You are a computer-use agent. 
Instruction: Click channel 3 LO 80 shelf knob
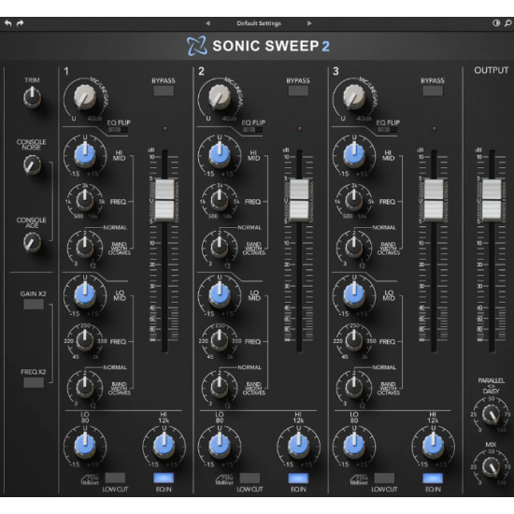coord(354,446)
